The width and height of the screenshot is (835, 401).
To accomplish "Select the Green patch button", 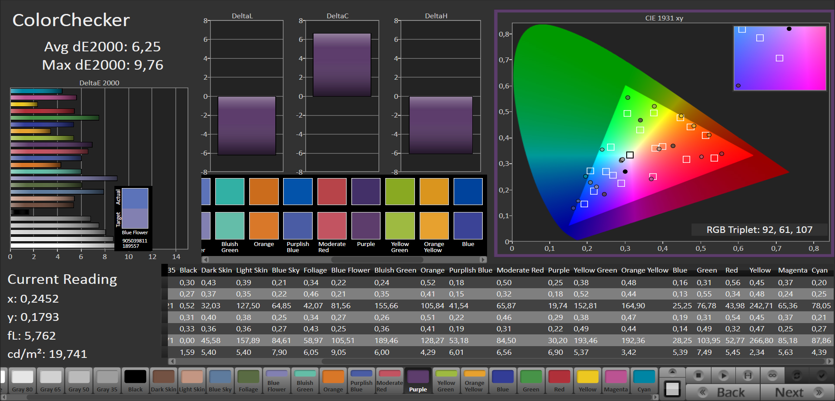I will tap(531, 381).
